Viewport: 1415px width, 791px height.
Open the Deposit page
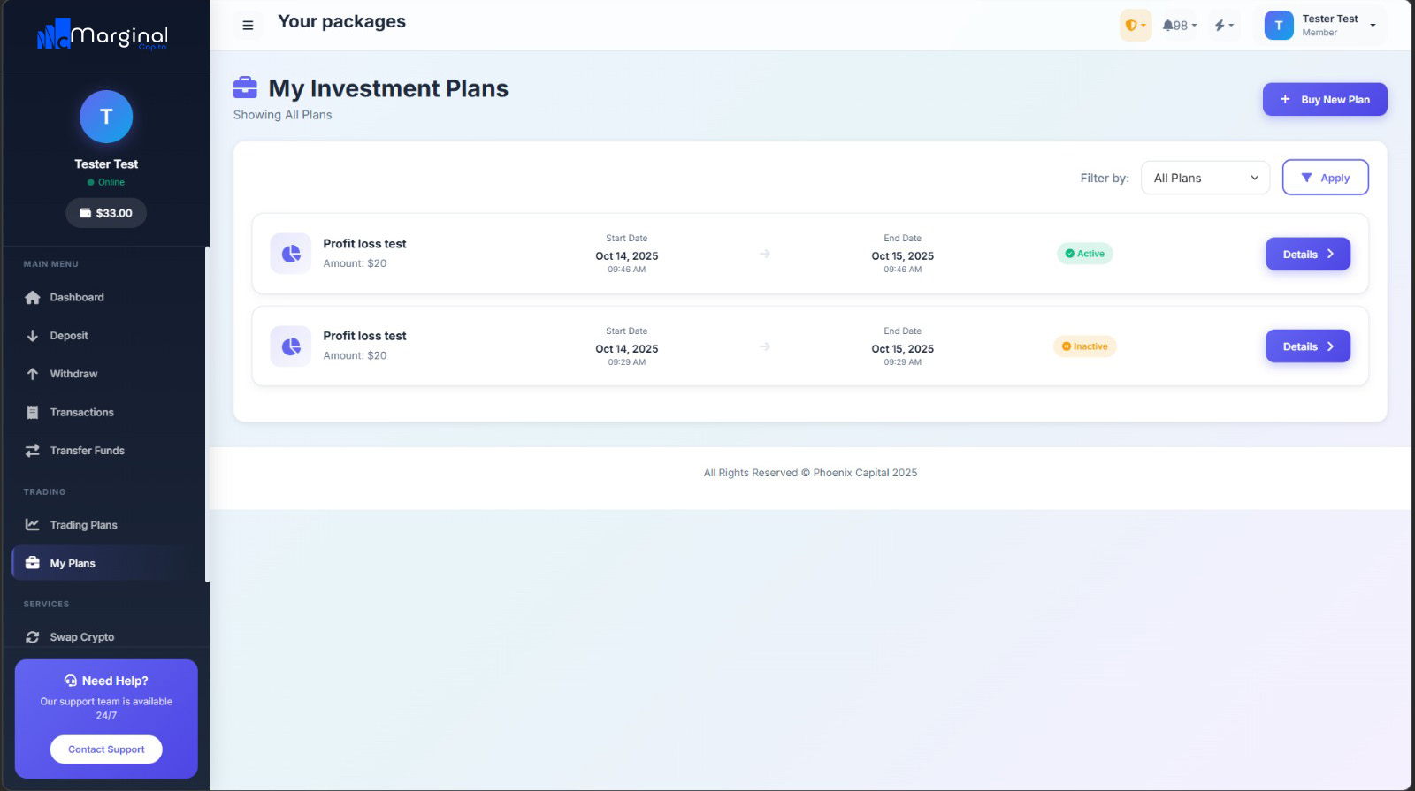[x=68, y=336]
